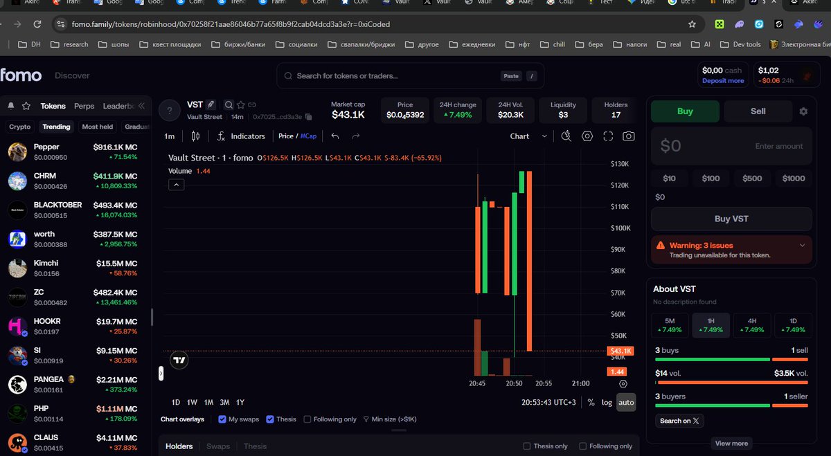Click the Buy VST button
831x456 pixels.
tap(731, 219)
